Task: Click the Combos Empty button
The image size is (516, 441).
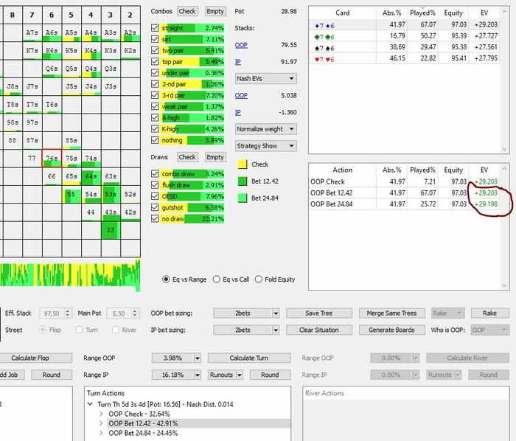Action: click(215, 11)
